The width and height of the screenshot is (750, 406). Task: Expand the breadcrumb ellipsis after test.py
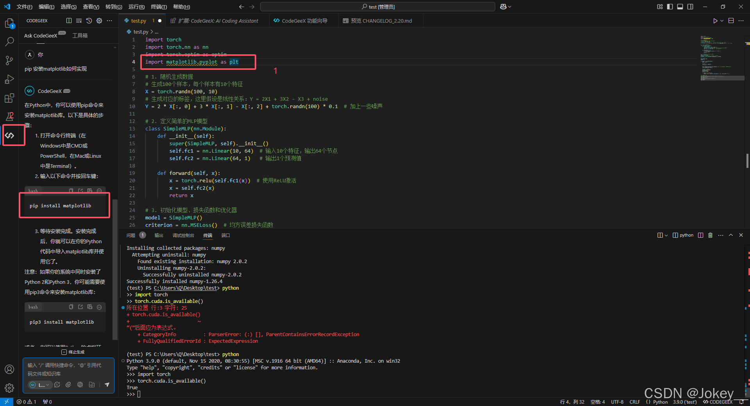[157, 32]
